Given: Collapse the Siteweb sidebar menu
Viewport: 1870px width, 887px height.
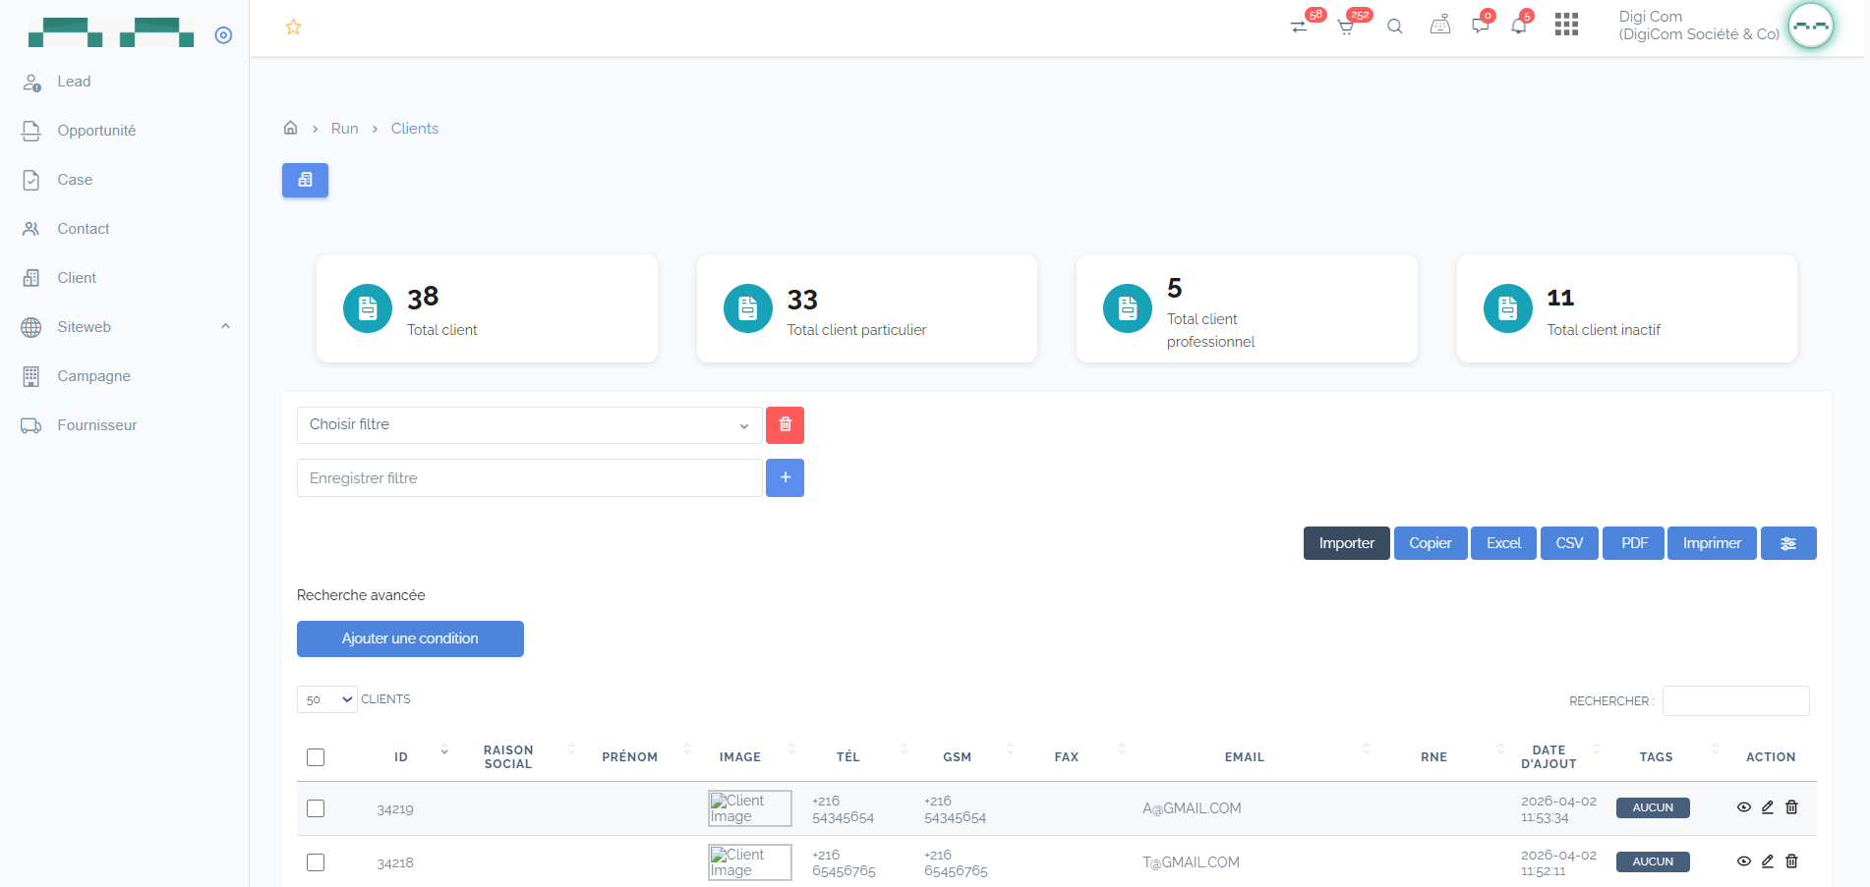Looking at the screenshot, I should click(x=225, y=327).
